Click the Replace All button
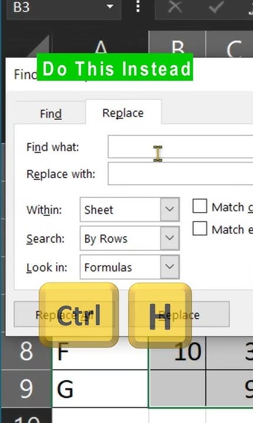Image resolution: width=253 pixels, height=423 pixels. [x=64, y=314]
